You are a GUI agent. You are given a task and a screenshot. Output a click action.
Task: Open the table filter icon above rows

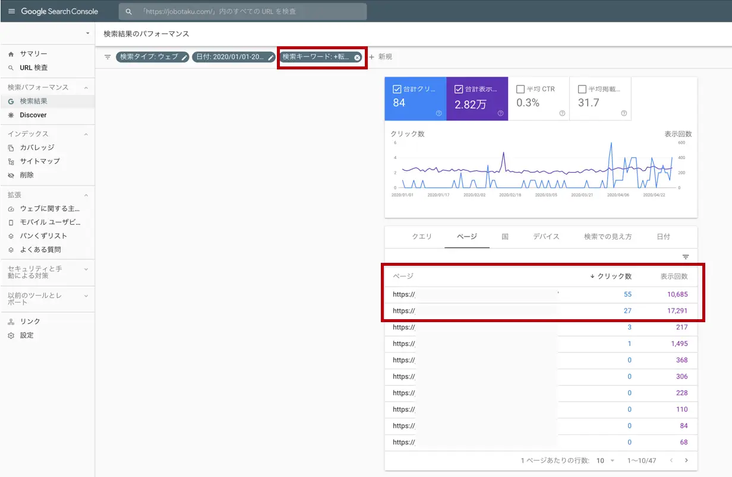pos(686,257)
